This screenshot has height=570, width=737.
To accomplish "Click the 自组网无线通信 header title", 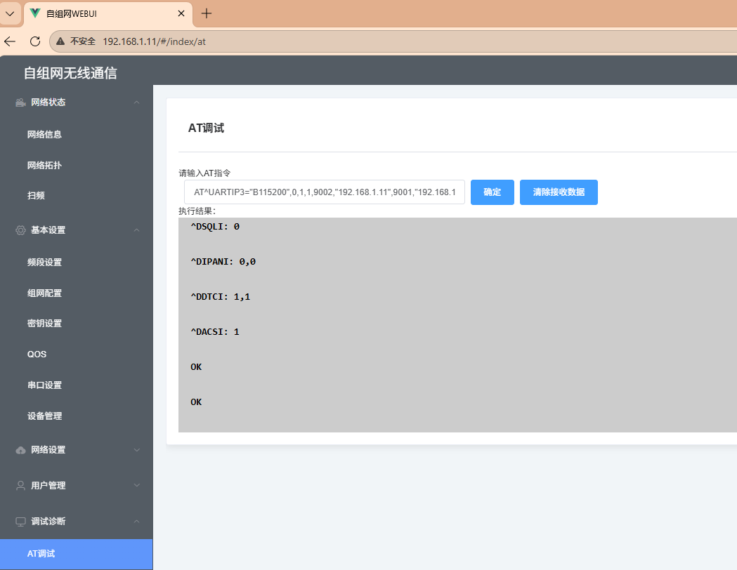I will click(x=70, y=73).
